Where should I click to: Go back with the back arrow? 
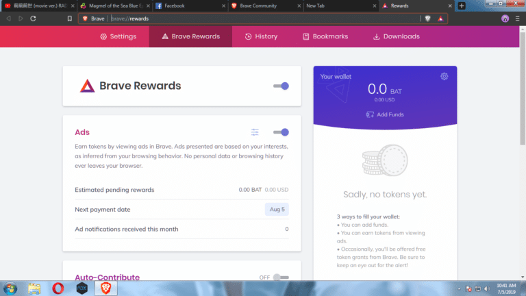[x=9, y=18]
